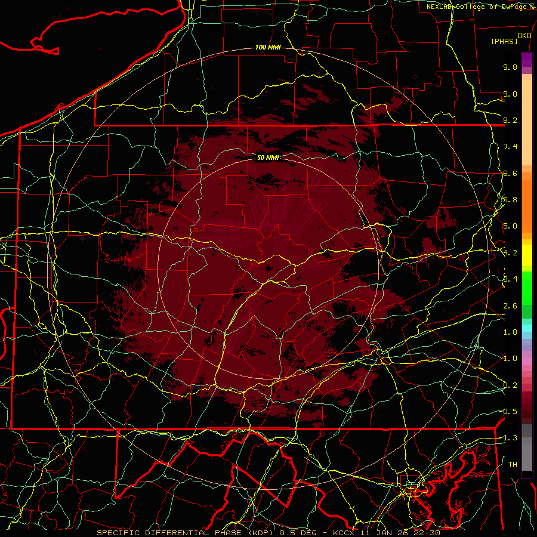Click the 1.0 scale value
This screenshot has height=537, width=537.
click(x=510, y=359)
